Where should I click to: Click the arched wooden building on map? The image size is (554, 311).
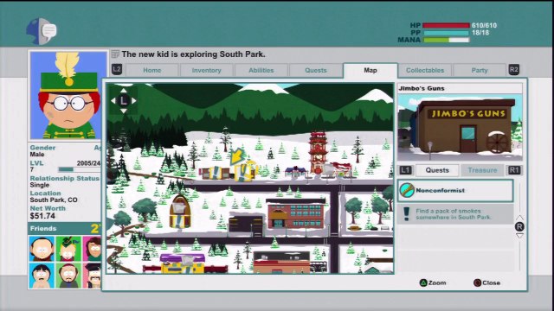pyautogui.click(x=180, y=211)
